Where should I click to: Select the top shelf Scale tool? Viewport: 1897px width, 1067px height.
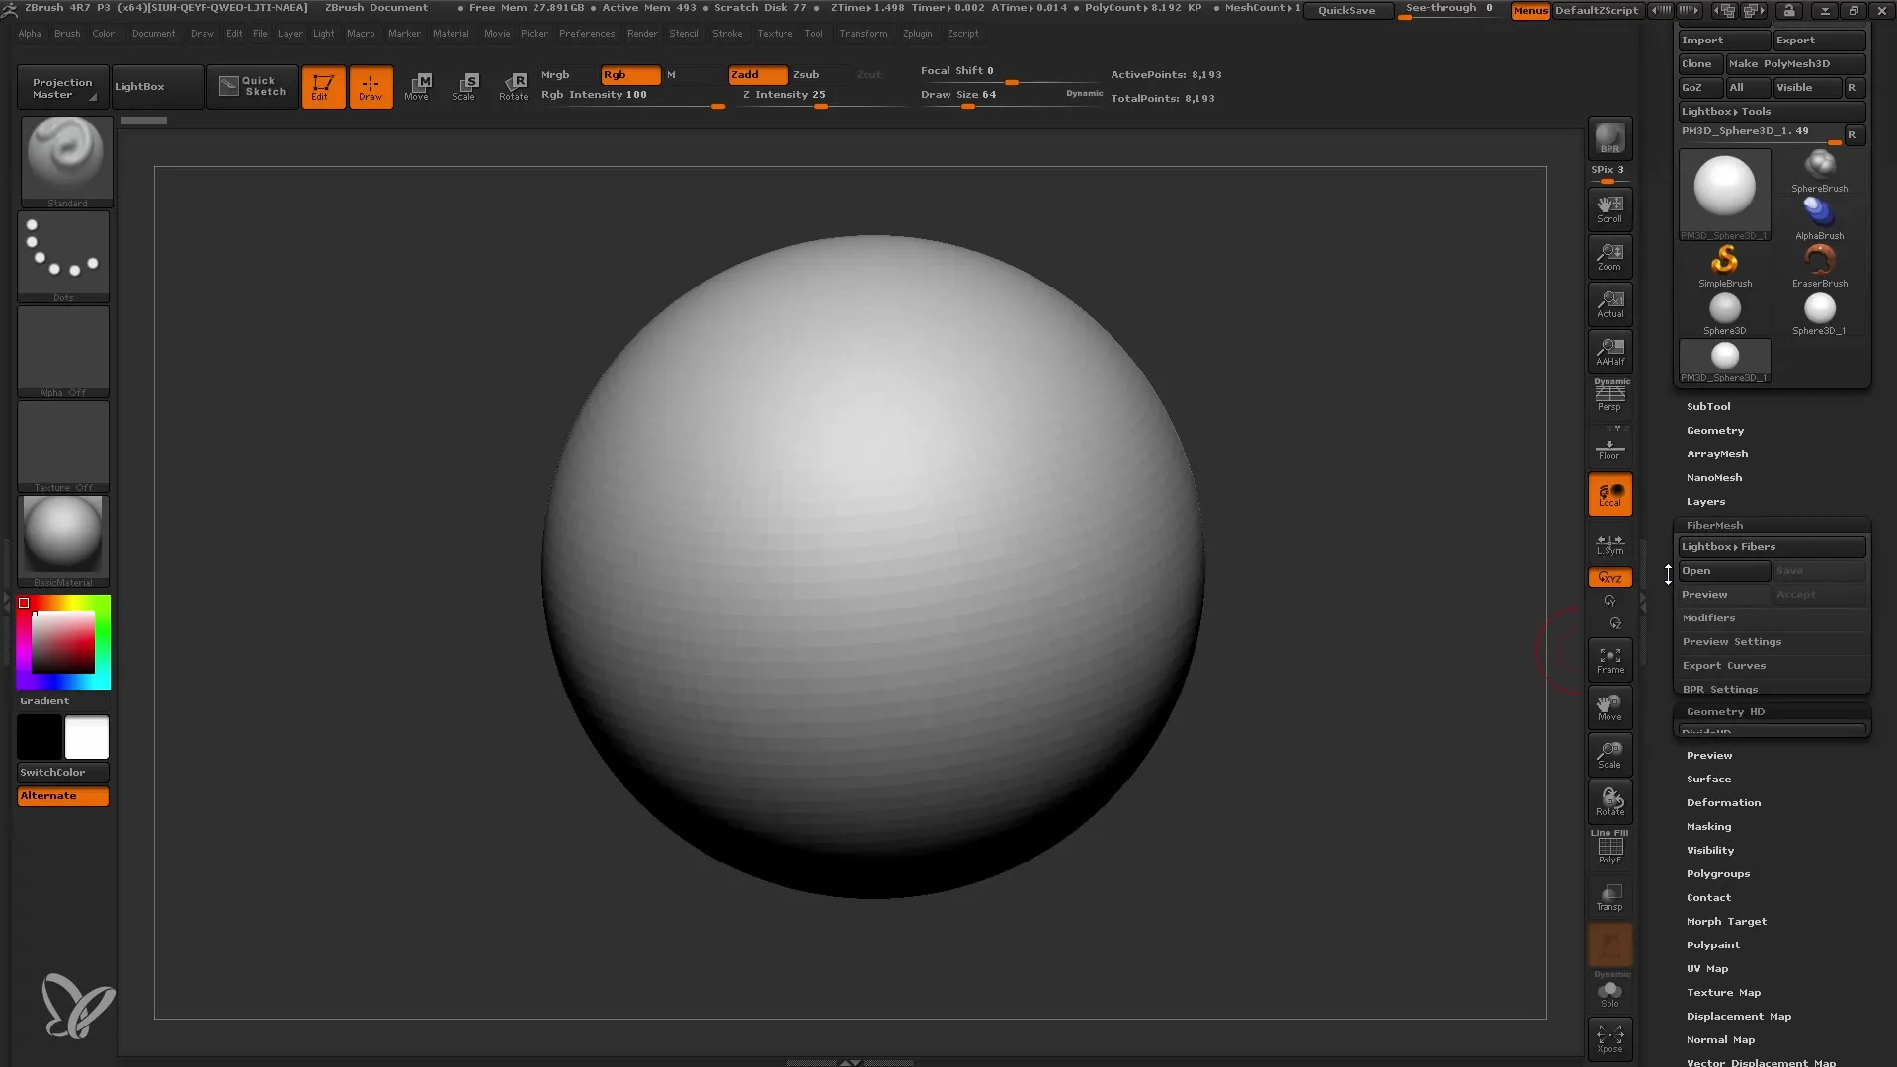(x=464, y=87)
